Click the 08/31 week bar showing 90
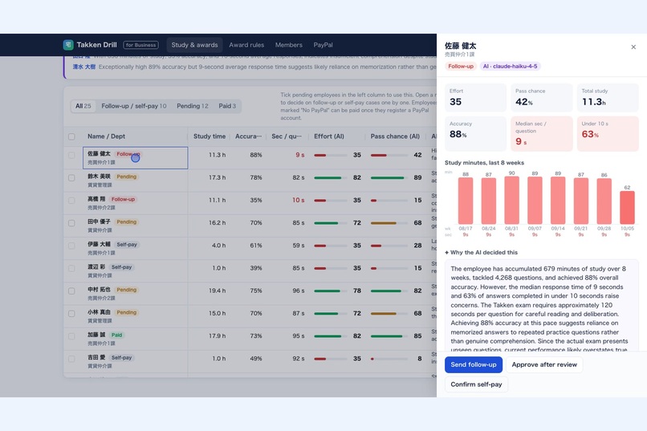The height and width of the screenshot is (431, 647). pos(511,201)
